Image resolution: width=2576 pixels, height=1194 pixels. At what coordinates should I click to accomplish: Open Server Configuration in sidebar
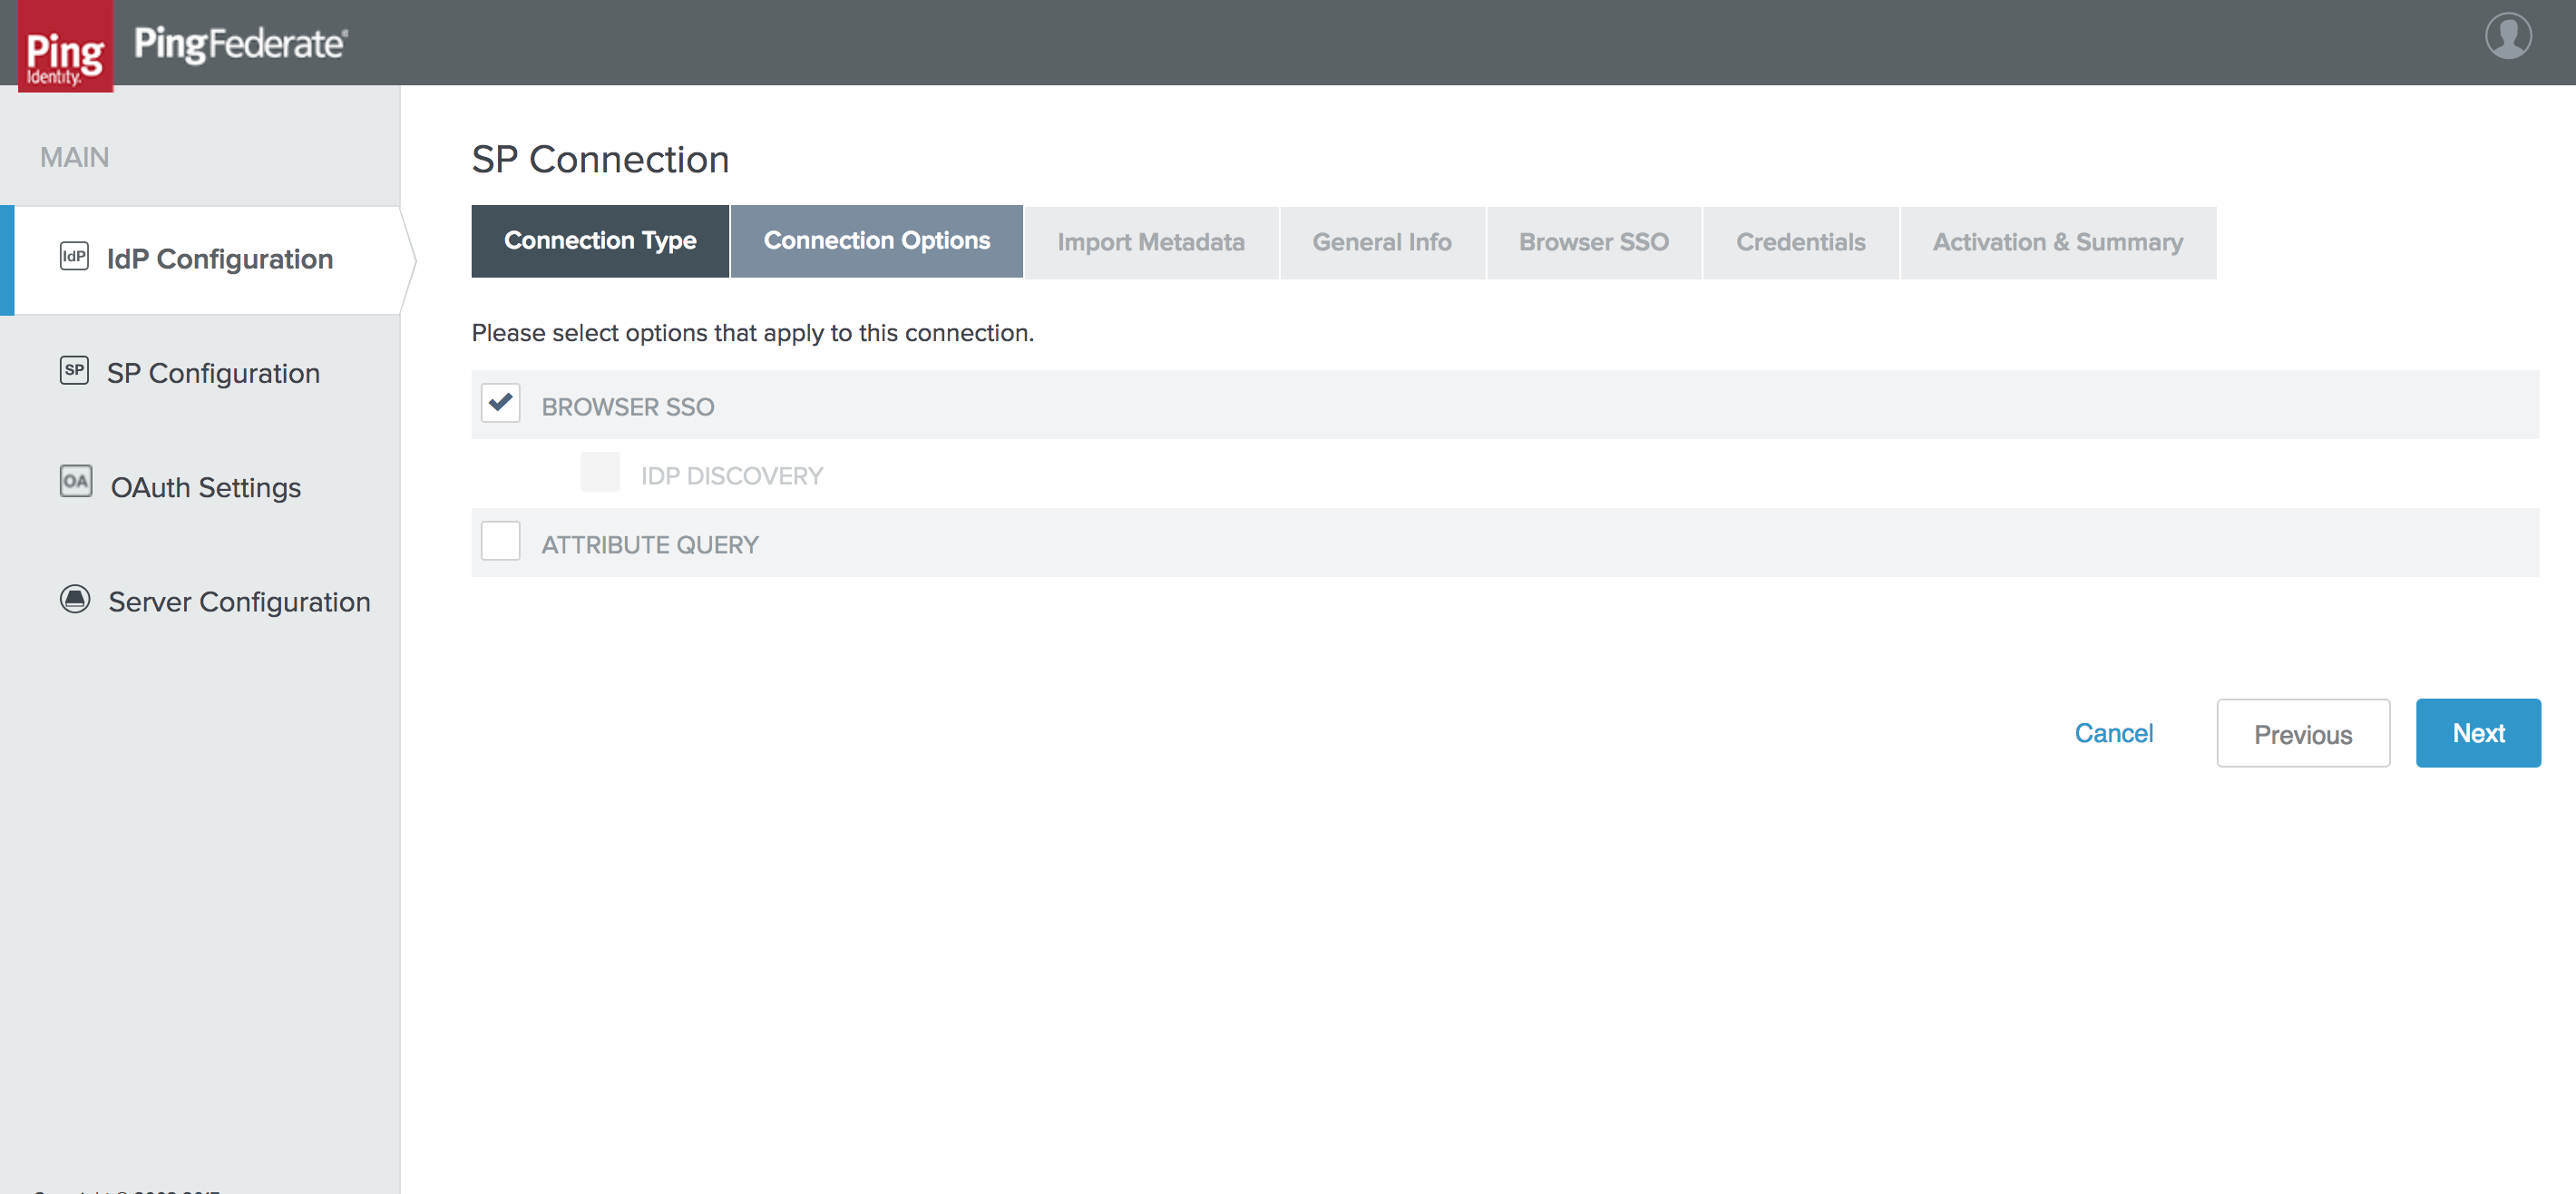(x=200, y=601)
